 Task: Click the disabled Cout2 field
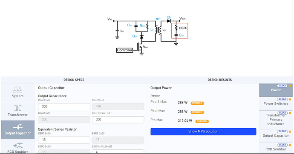click(118, 106)
